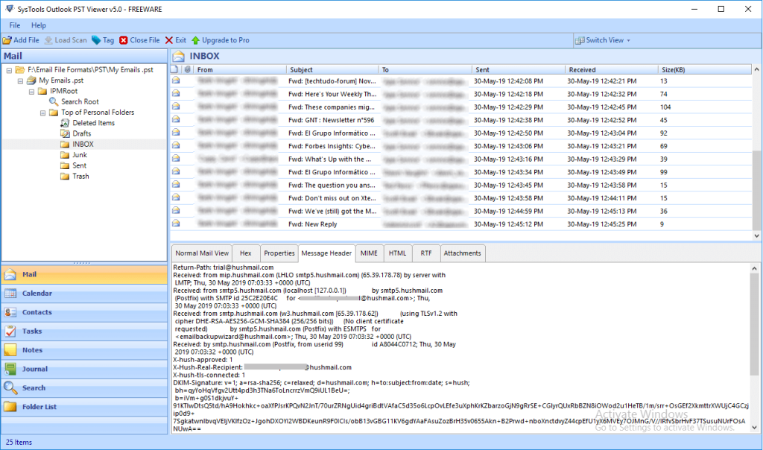The image size is (763, 450).
Task: Sort emails by the Sent column
Action: (x=519, y=69)
